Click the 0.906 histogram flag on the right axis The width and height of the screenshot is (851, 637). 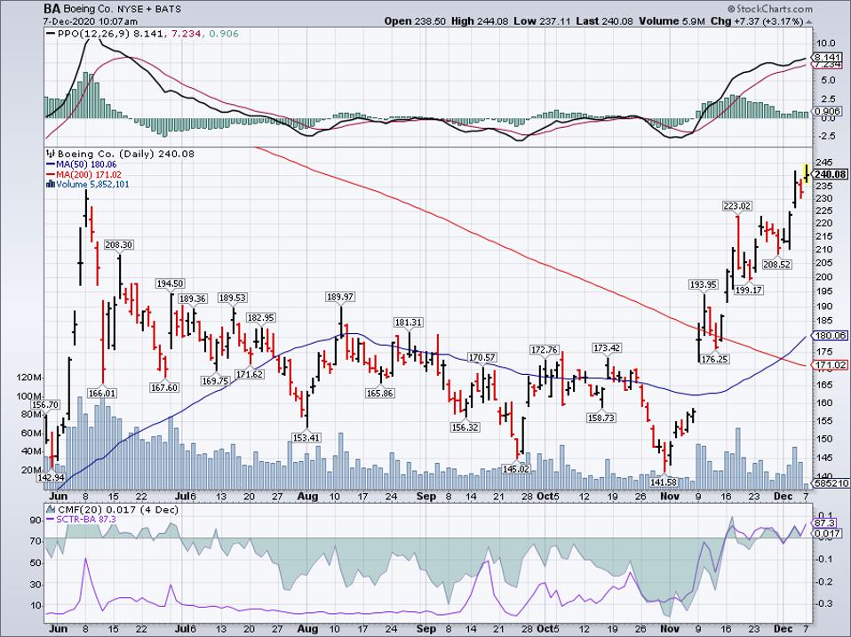pyautogui.click(x=827, y=111)
